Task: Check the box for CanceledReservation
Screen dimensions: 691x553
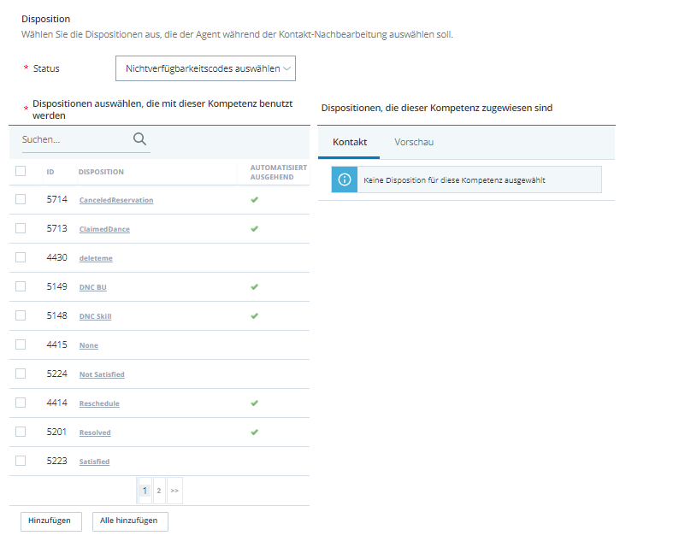Action: (x=21, y=199)
